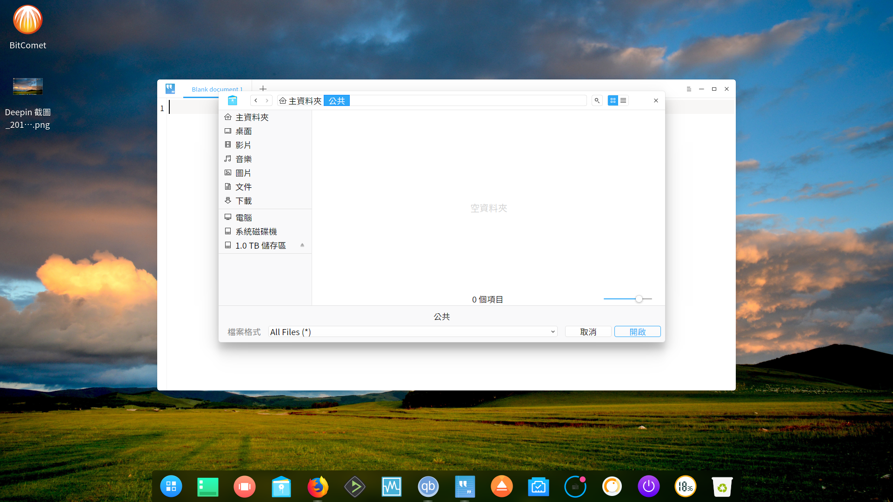Image resolution: width=893 pixels, height=502 pixels.
Task: Open a new document tab with the plus
Action: (x=263, y=89)
